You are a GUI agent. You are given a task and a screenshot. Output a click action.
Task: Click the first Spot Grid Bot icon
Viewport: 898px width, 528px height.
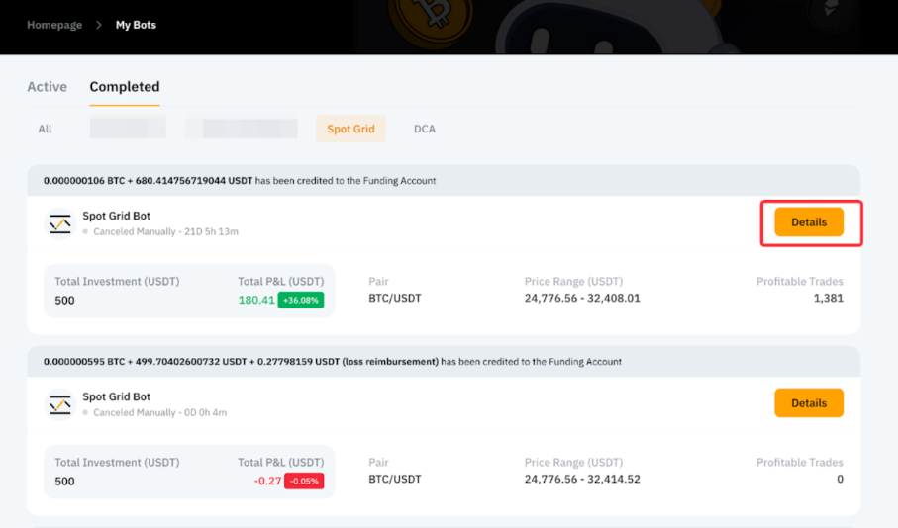[x=60, y=223]
